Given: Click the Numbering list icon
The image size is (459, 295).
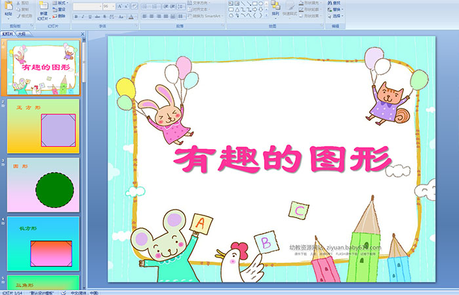Looking at the screenshot, I should pyautogui.click(x=155, y=7).
